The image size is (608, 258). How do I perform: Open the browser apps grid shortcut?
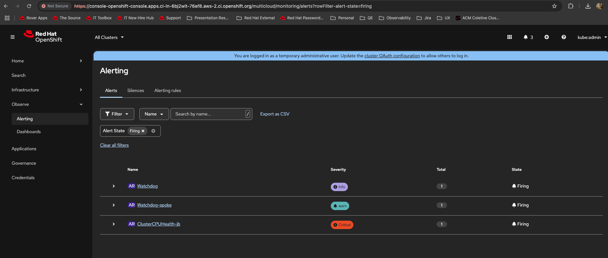tap(7, 18)
